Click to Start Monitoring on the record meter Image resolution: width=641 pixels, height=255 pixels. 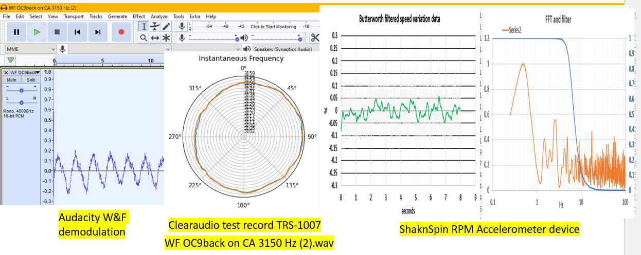coord(273,26)
